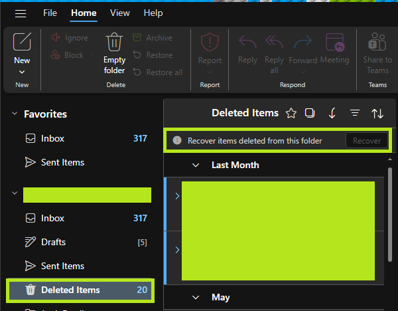398x311 pixels.
Task: Click the Forward arrow icon
Action: pos(303,42)
